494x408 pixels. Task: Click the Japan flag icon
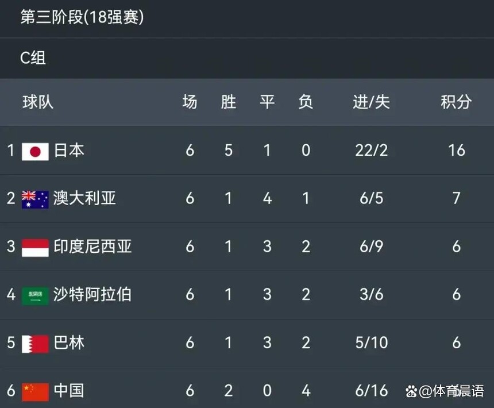(x=35, y=152)
